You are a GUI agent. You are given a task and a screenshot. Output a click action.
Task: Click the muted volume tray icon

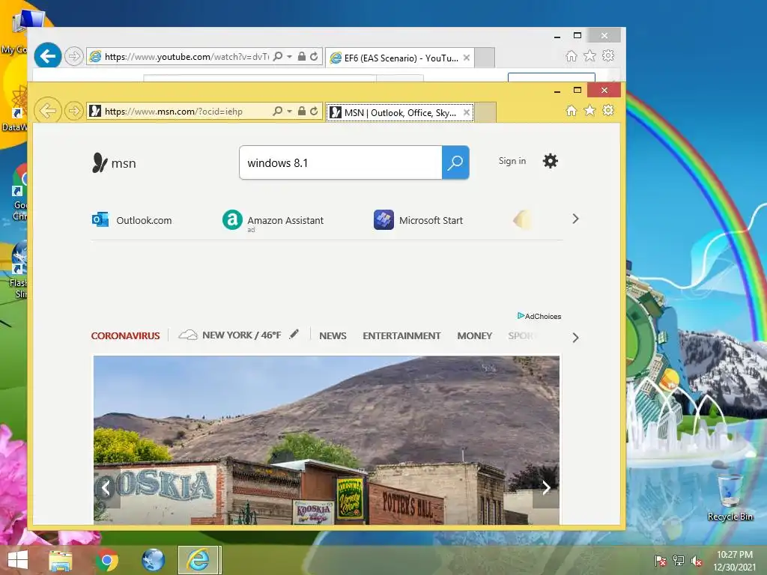[697, 560]
